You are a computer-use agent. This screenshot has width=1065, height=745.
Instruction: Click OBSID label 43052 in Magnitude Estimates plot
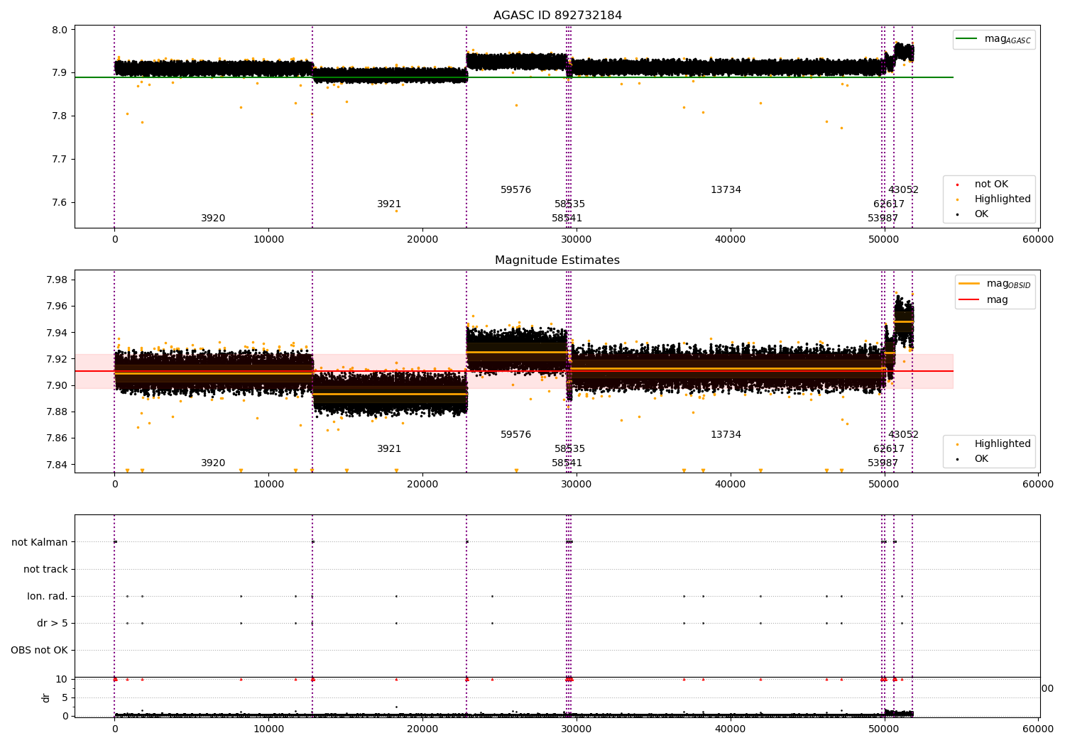(903, 435)
